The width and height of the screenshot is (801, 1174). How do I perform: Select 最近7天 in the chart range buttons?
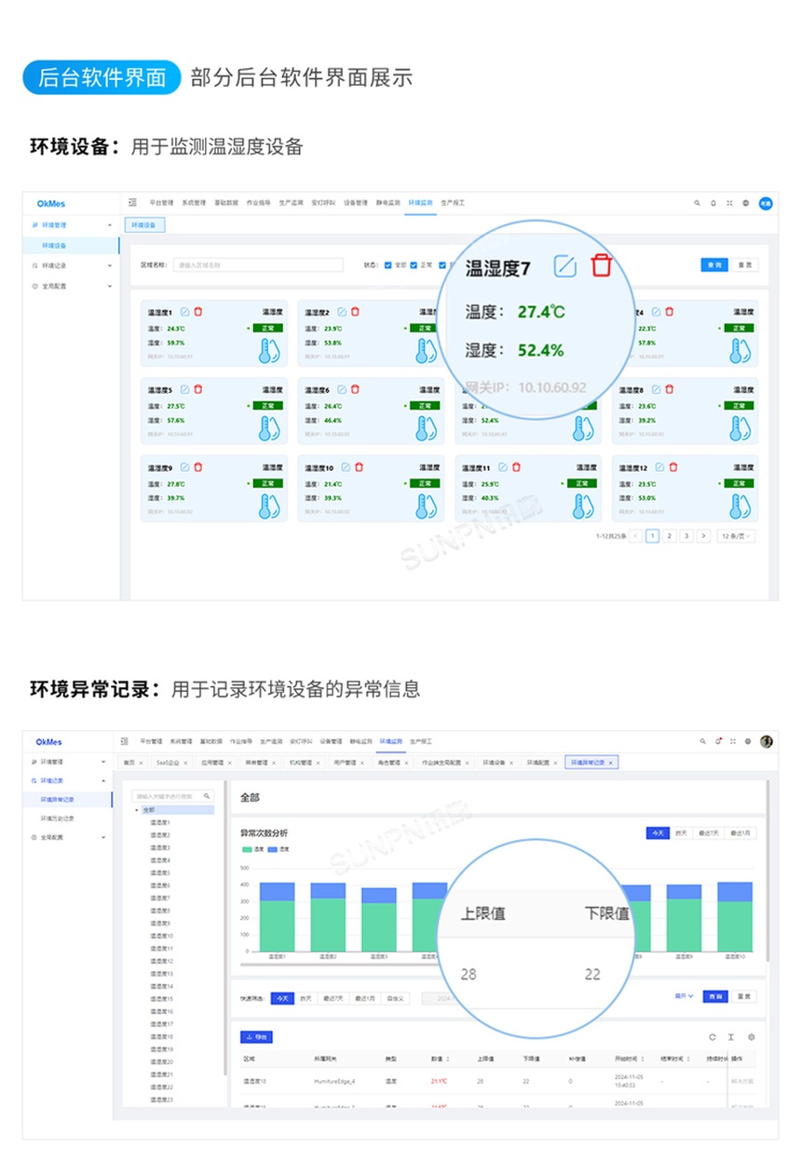711,833
